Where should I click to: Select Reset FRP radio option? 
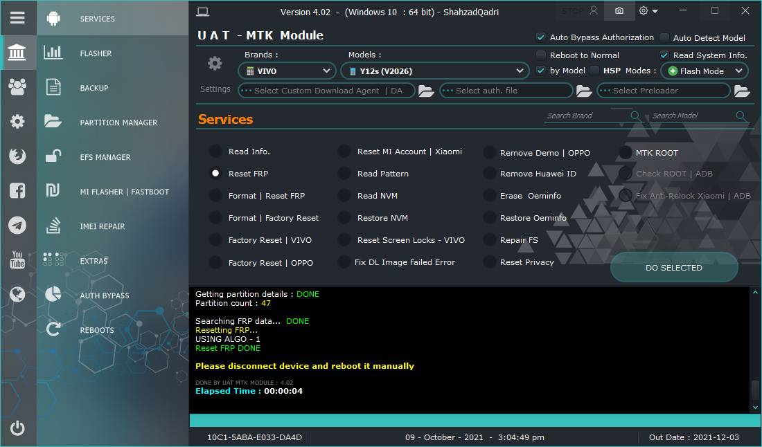click(x=215, y=173)
